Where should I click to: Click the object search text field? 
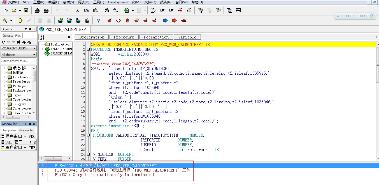click(19, 61)
